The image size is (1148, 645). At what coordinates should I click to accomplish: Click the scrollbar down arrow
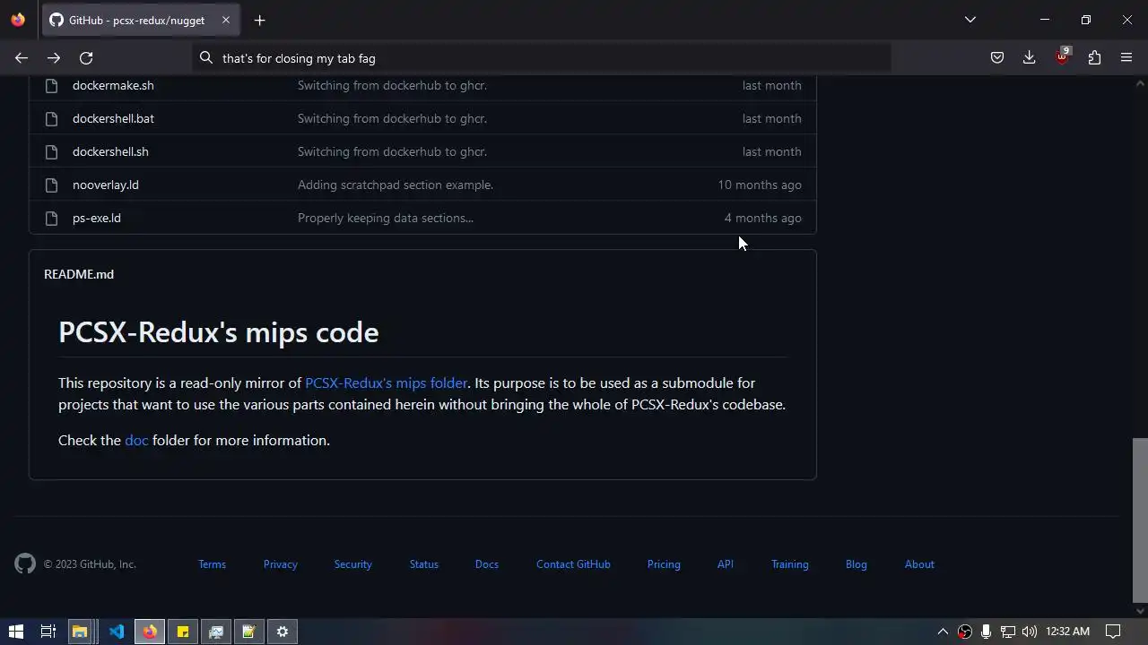pyautogui.click(x=1140, y=611)
